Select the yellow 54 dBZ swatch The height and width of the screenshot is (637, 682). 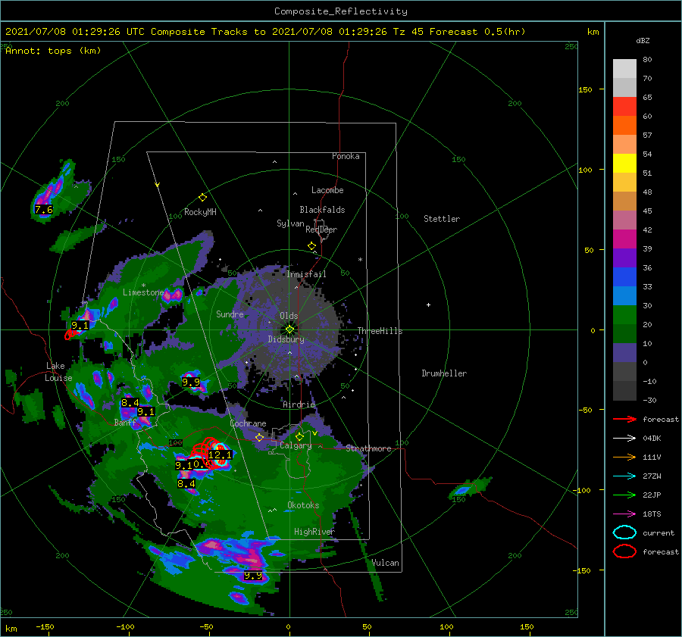(624, 164)
